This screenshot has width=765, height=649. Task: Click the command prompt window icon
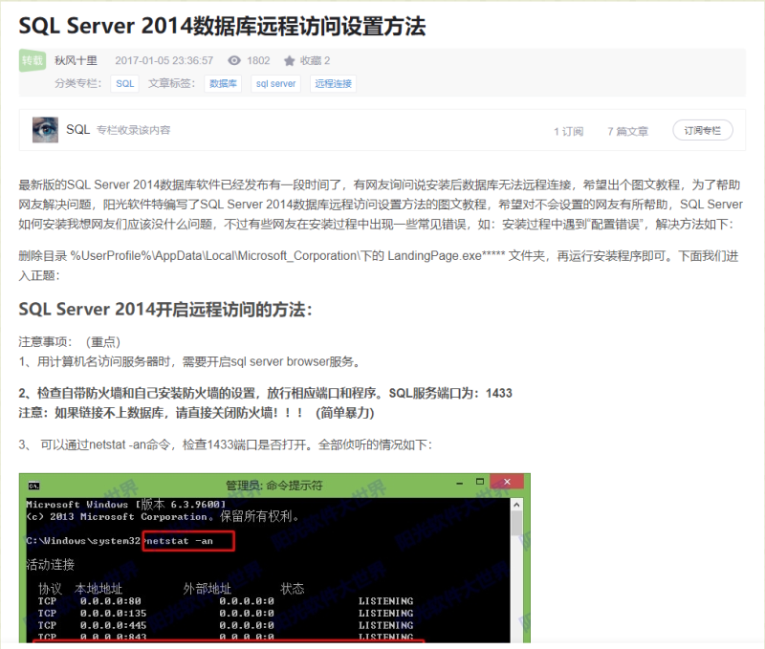pyautogui.click(x=33, y=486)
